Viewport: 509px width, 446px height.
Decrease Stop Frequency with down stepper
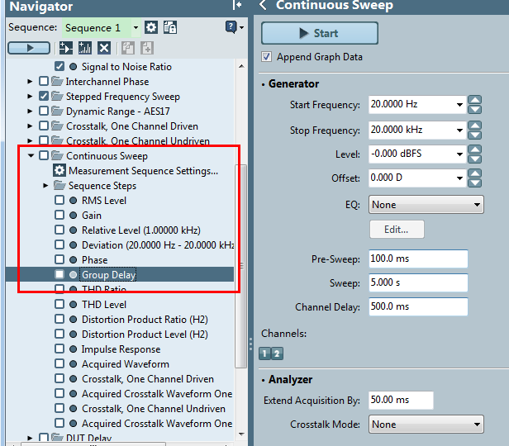pos(474,135)
